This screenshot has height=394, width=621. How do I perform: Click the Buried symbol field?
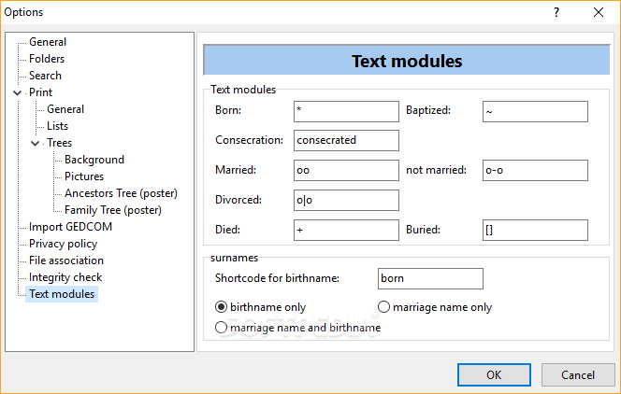pyautogui.click(x=535, y=230)
